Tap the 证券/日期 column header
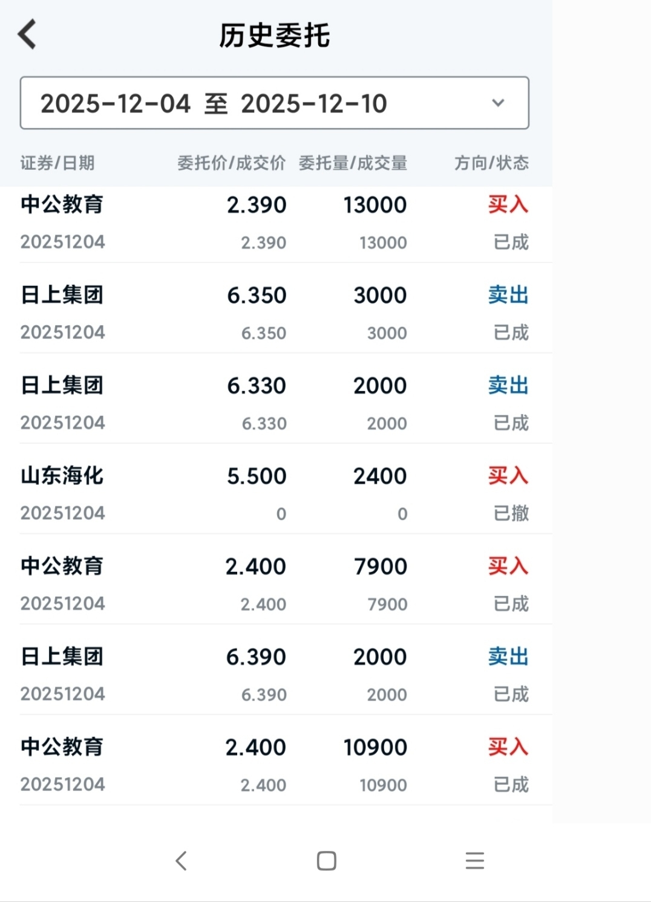651x902 pixels. [57, 163]
